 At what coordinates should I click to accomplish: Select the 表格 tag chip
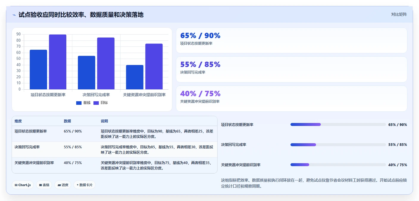pyautogui.click(x=44, y=185)
